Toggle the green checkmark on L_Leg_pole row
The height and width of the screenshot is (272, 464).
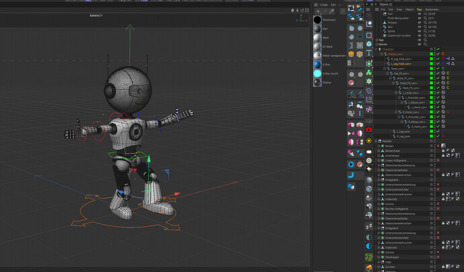(x=438, y=131)
